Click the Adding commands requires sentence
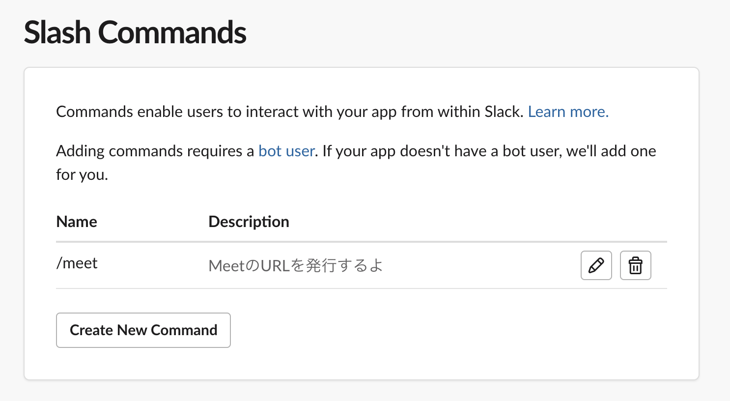Screen dimensions: 730x401 pos(356,163)
